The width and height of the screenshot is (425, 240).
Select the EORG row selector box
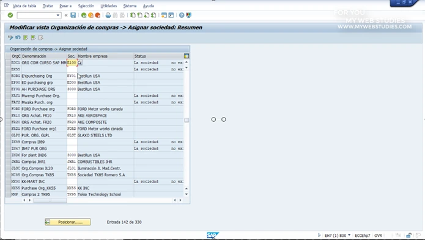(x=8, y=76)
